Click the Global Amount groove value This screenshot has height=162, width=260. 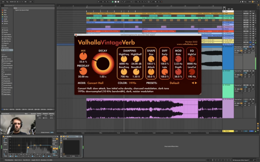click(x=52, y=133)
